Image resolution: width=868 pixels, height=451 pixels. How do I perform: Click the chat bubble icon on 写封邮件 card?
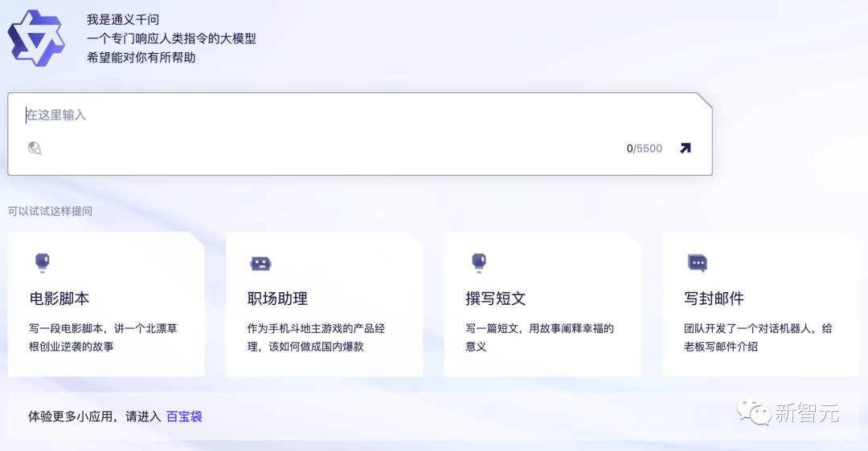698,264
